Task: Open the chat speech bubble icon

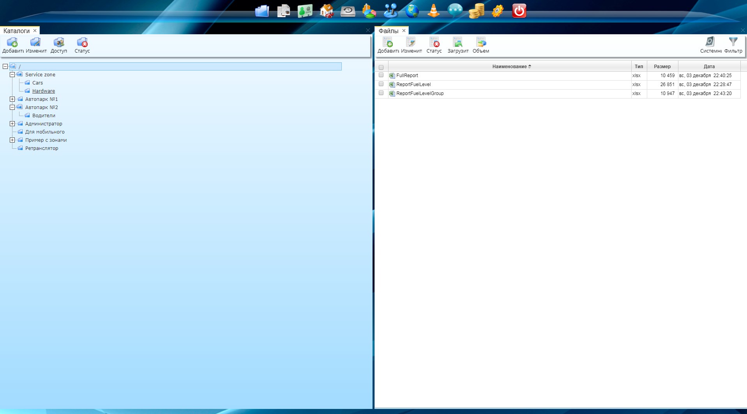Action: [x=455, y=11]
